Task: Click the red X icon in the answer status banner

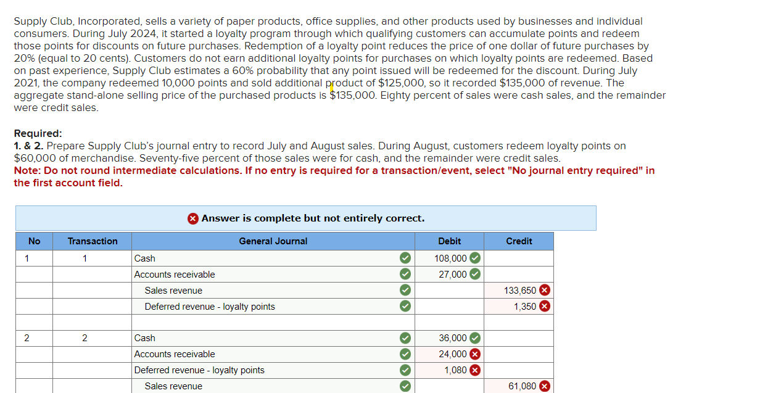Action: click(193, 218)
